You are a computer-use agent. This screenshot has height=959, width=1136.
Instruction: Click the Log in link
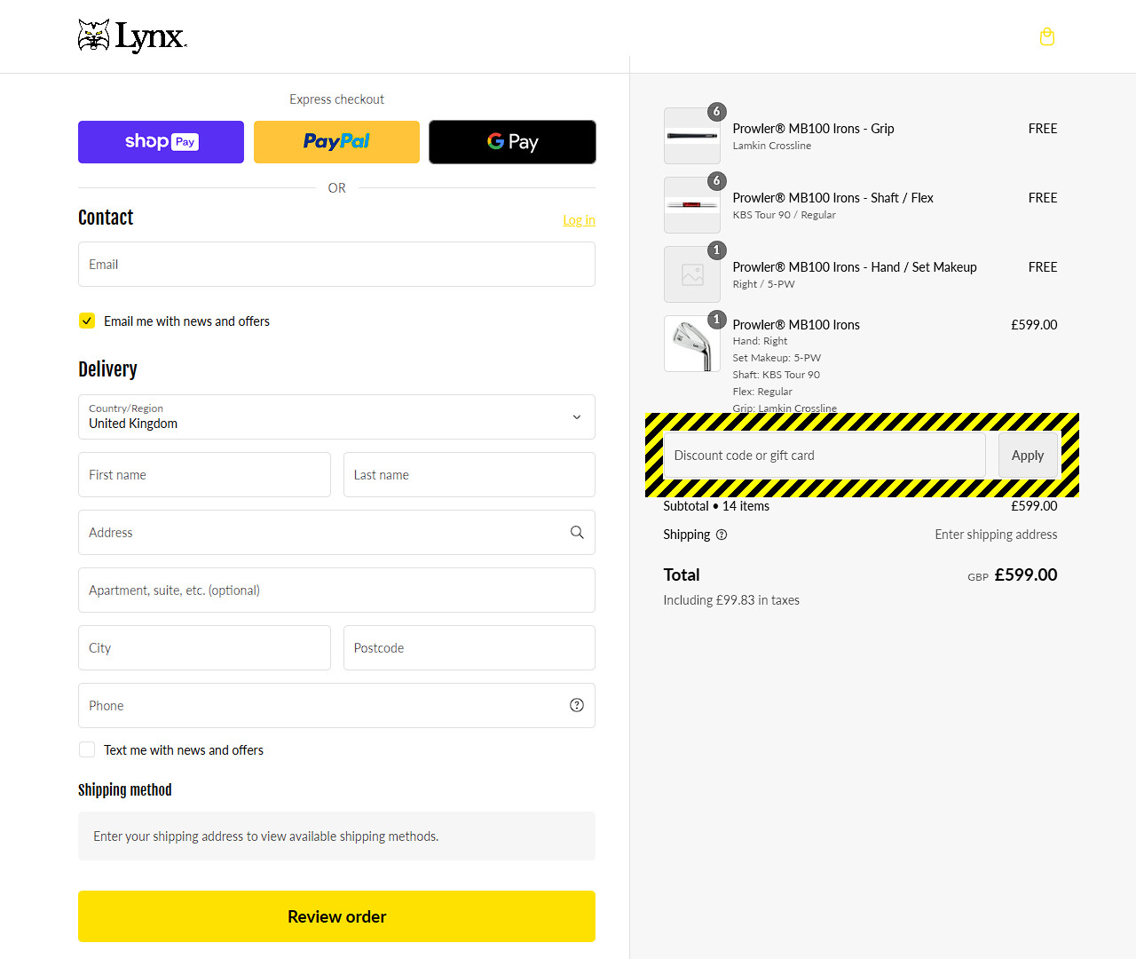(579, 220)
